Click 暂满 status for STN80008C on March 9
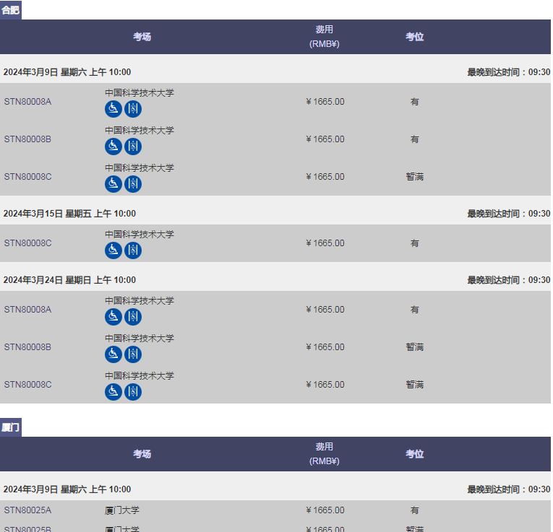The height and width of the screenshot is (532, 553). click(414, 177)
